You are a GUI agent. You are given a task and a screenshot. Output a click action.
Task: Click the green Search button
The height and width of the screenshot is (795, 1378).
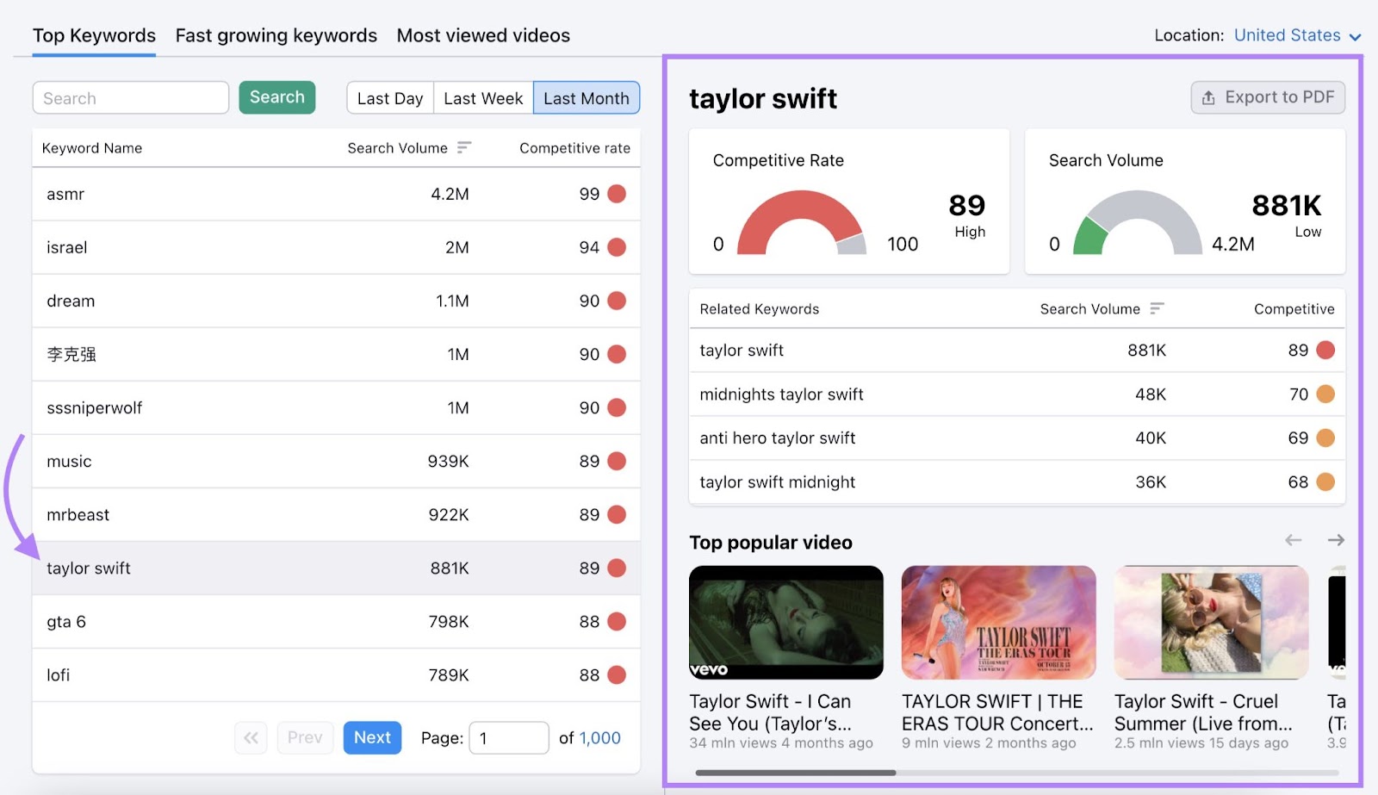pos(276,97)
